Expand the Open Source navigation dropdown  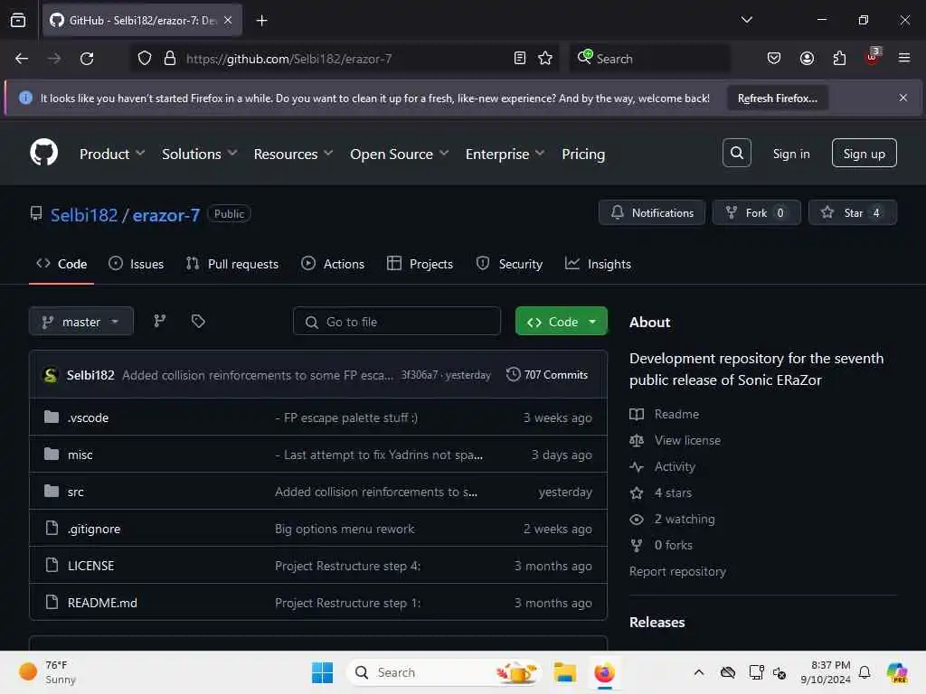399,154
